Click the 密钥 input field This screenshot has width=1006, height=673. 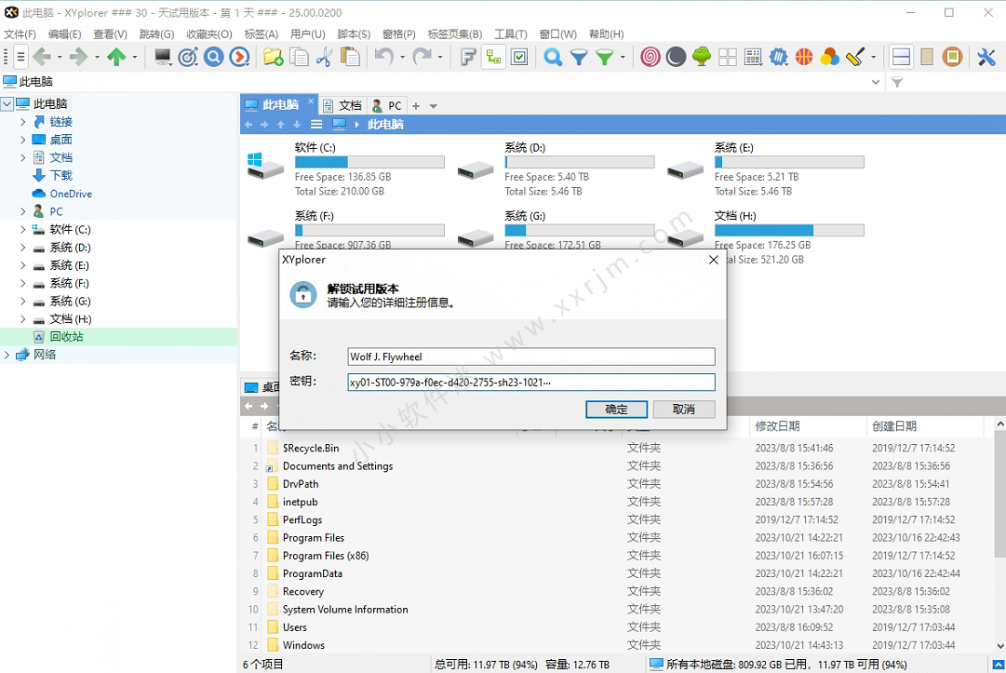[531, 383]
